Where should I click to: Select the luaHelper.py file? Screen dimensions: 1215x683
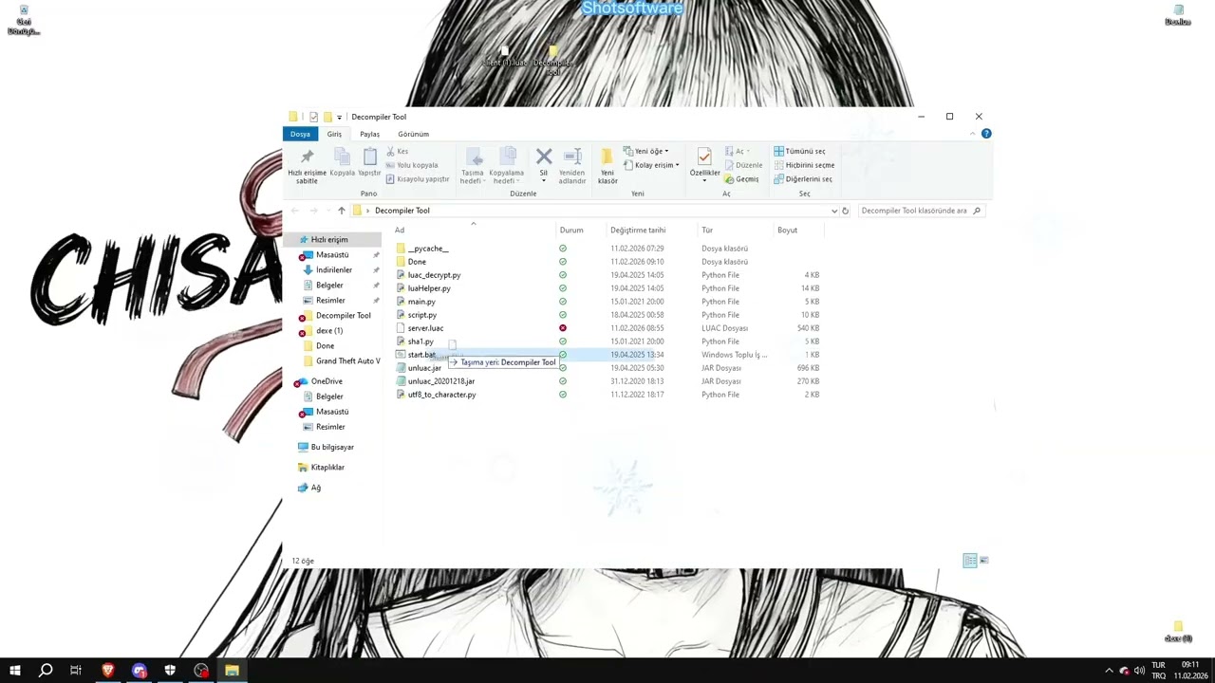coord(429,288)
